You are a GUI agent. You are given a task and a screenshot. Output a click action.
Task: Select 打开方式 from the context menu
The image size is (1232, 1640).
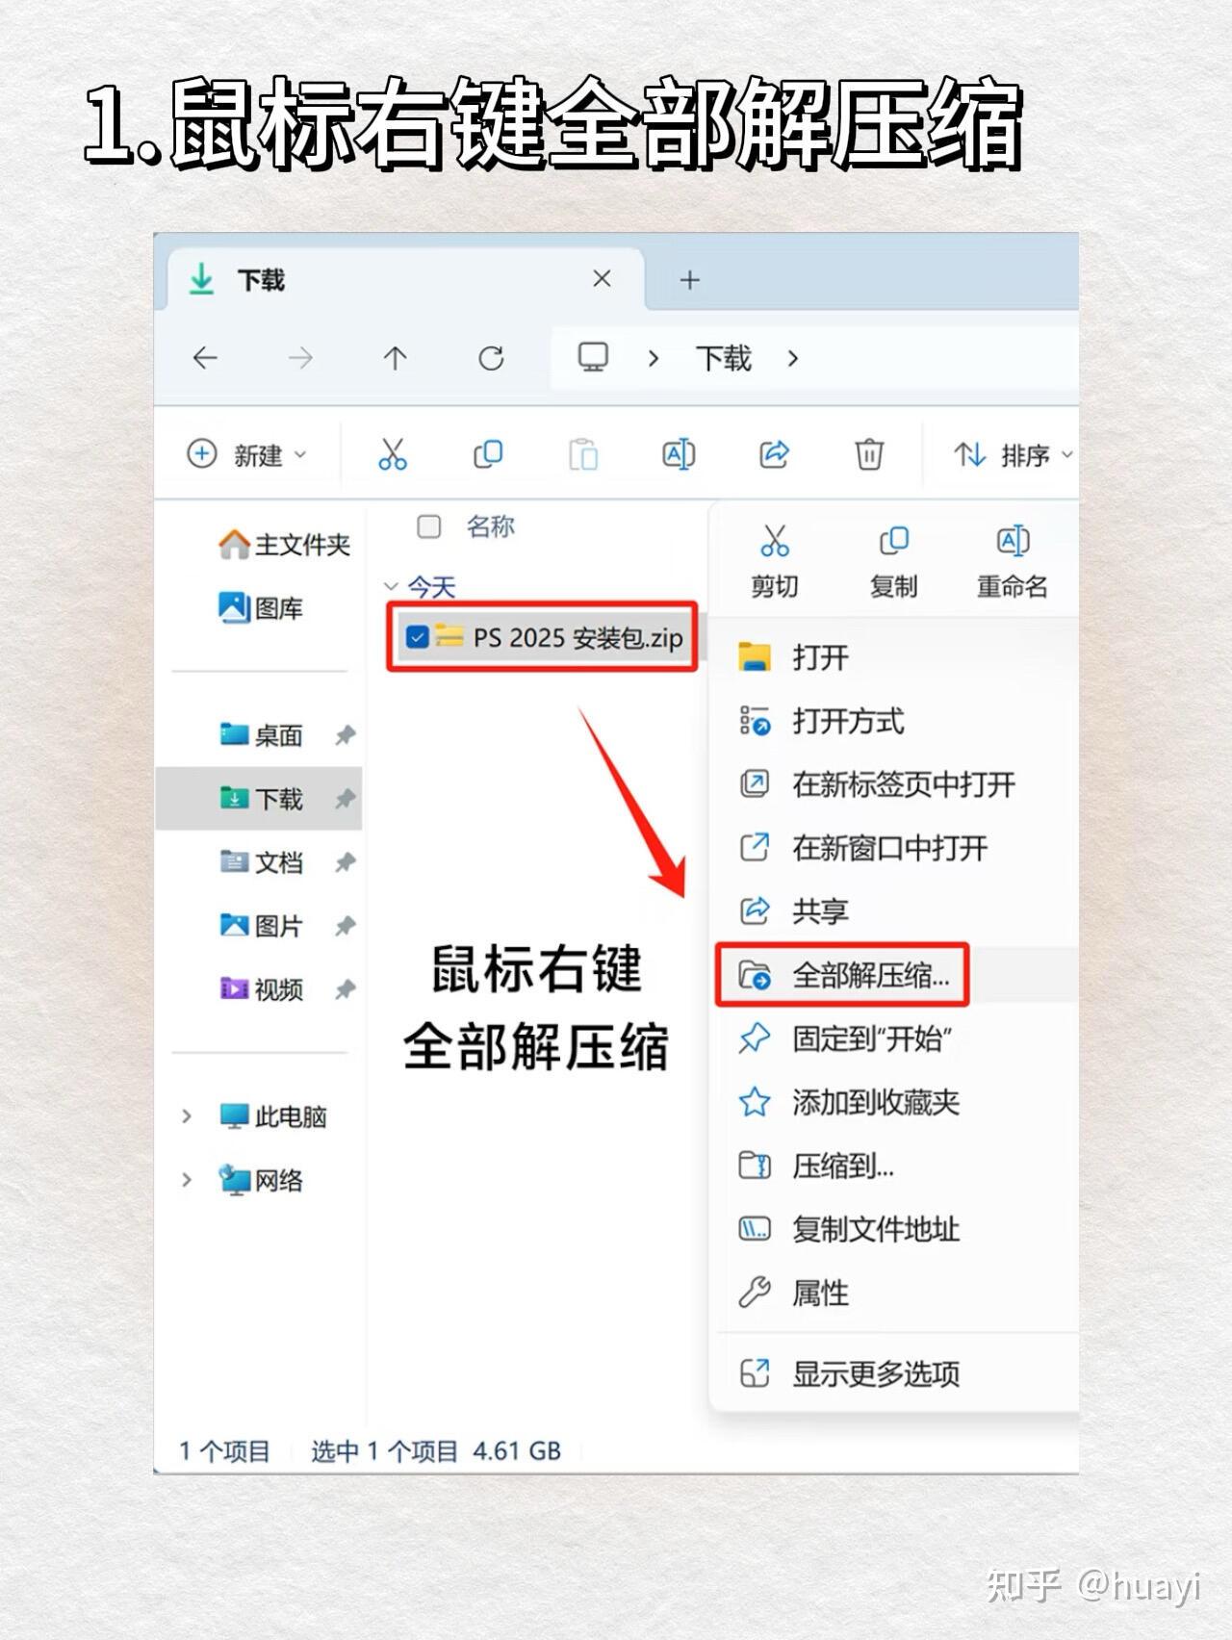(892, 722)
